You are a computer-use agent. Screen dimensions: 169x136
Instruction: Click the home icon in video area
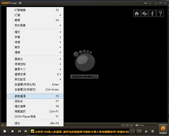[137, 14]
